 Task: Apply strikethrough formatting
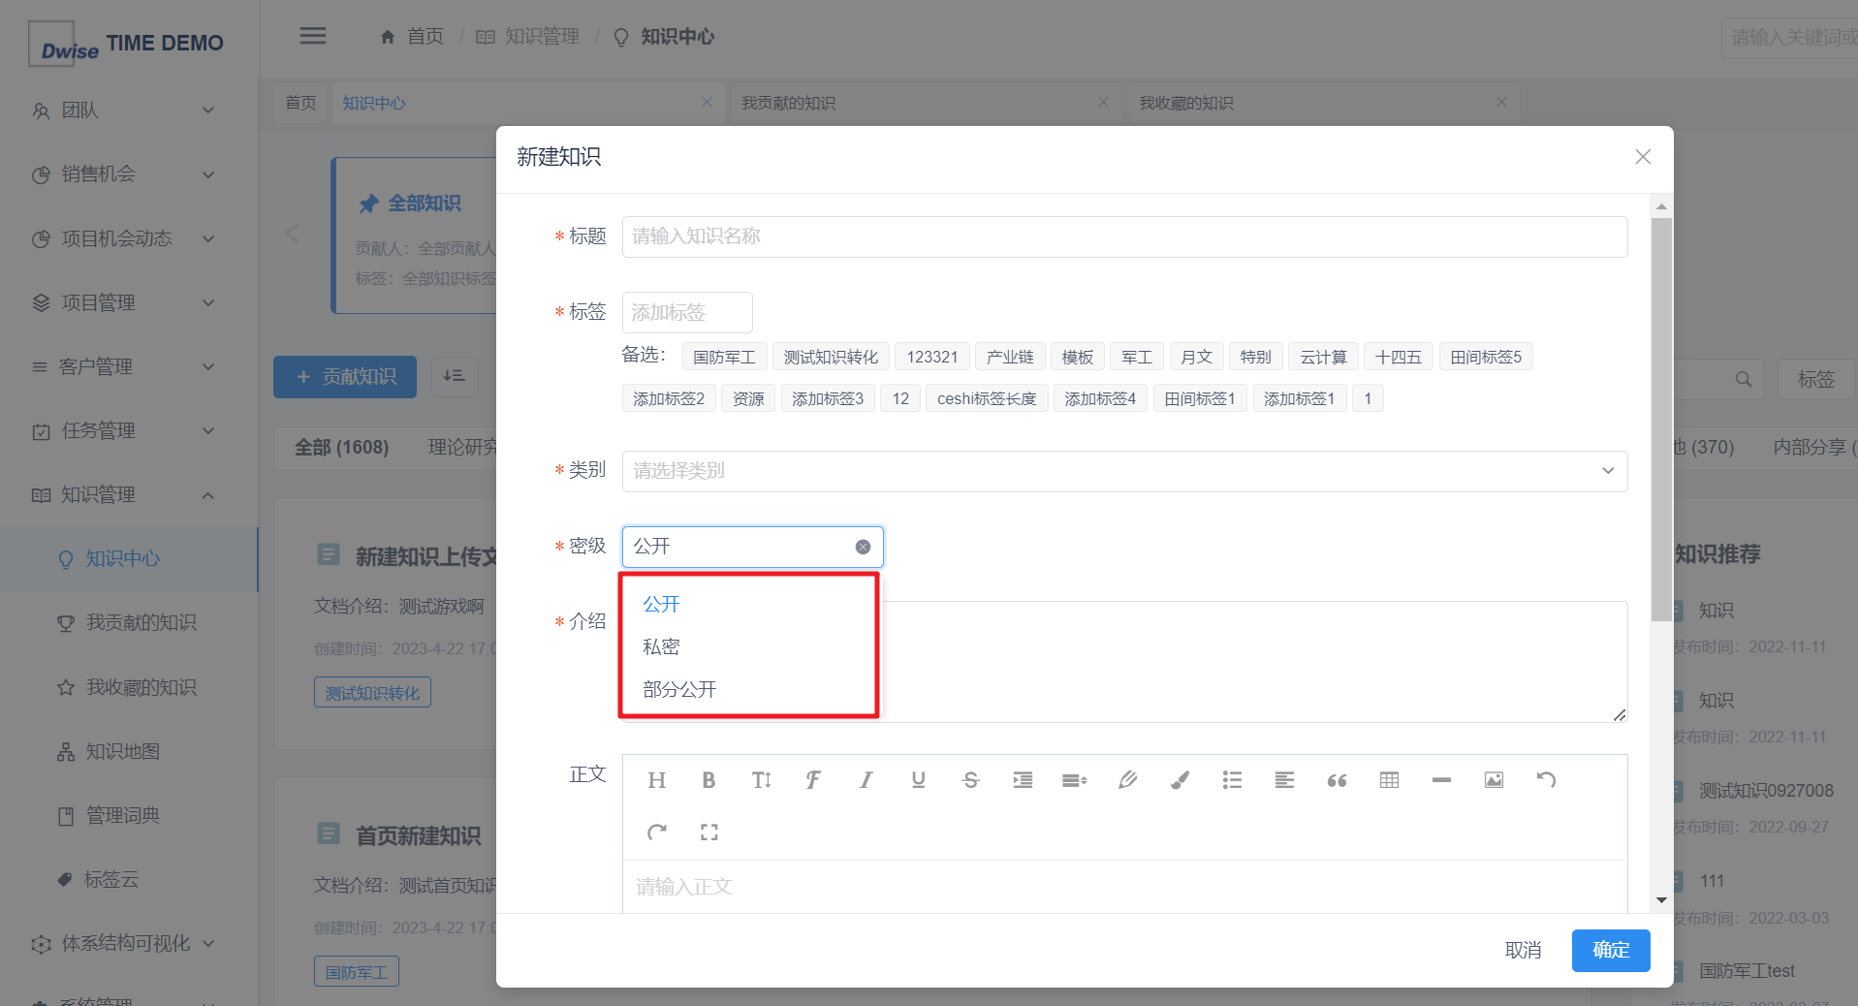point(970,780)
